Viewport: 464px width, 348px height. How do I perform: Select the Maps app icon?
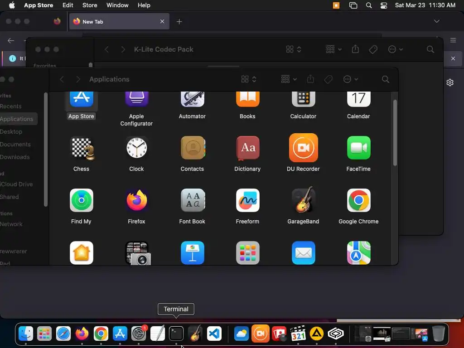359,253
